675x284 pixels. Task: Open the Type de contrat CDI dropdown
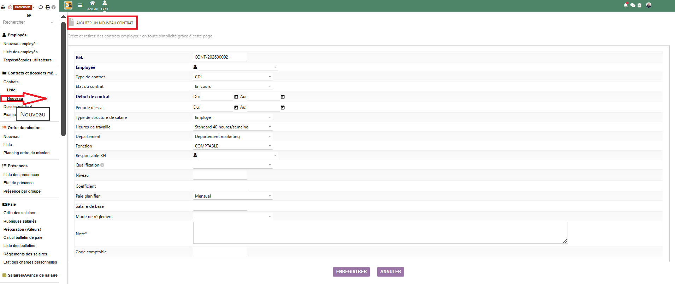tap(233, 77)
